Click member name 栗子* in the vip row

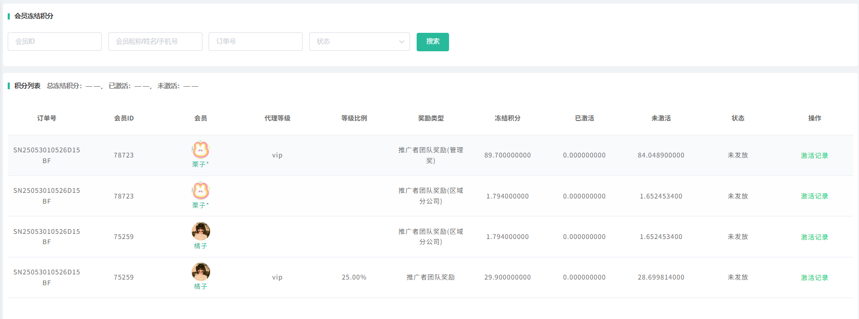pyautogui.click(x=200, y=165)
